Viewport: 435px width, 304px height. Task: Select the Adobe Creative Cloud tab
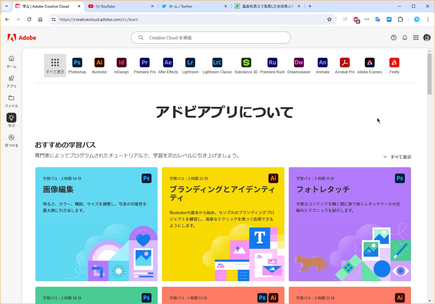[x=48, y=6]
